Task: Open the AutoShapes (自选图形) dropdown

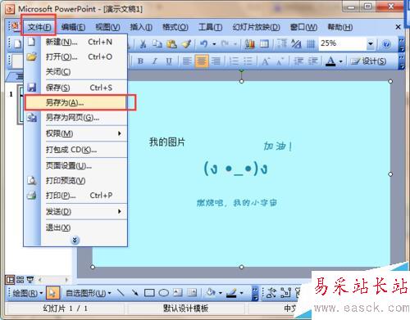Action: point(89,293)
